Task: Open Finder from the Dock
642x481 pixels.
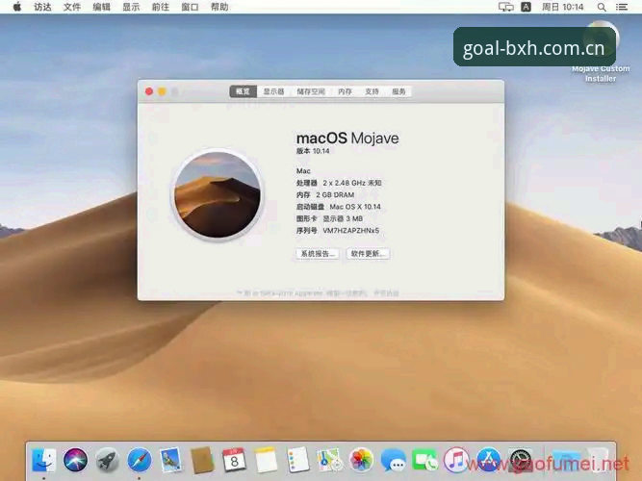Action: click(44, 460)
